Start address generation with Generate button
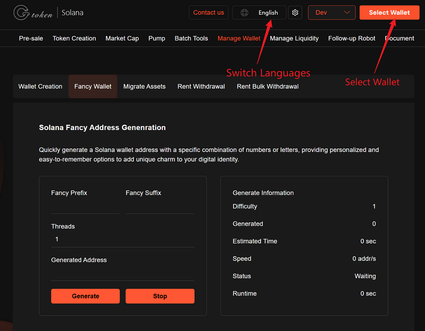Viewport: 425px width, 331px height. point(85,296)
